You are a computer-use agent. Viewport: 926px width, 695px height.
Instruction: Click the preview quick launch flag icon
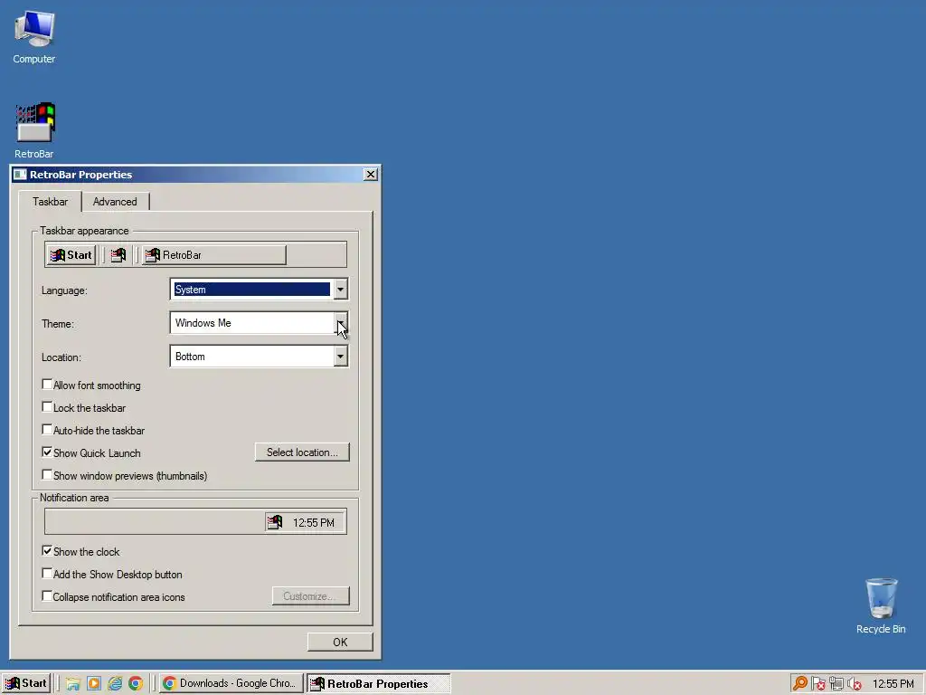(x=118, y=254)
